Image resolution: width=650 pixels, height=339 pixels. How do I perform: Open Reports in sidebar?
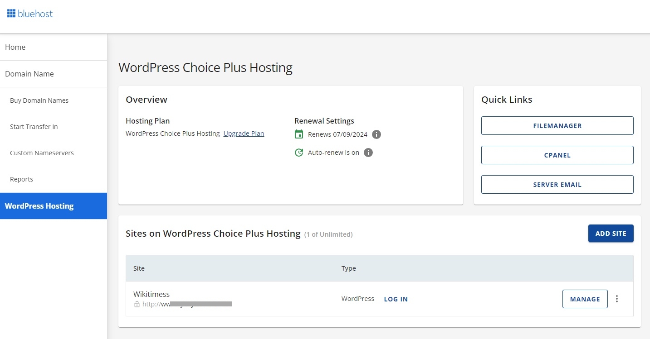tap(54, 179)
